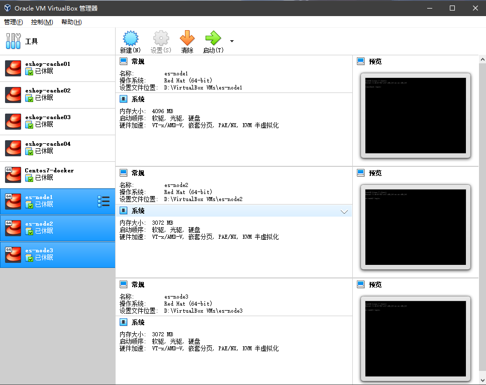Click saved-state icon under es-node3
Image resolution: width=486 pixels, height=385 pixels.
pyautogui.click(x=29, y=258)
